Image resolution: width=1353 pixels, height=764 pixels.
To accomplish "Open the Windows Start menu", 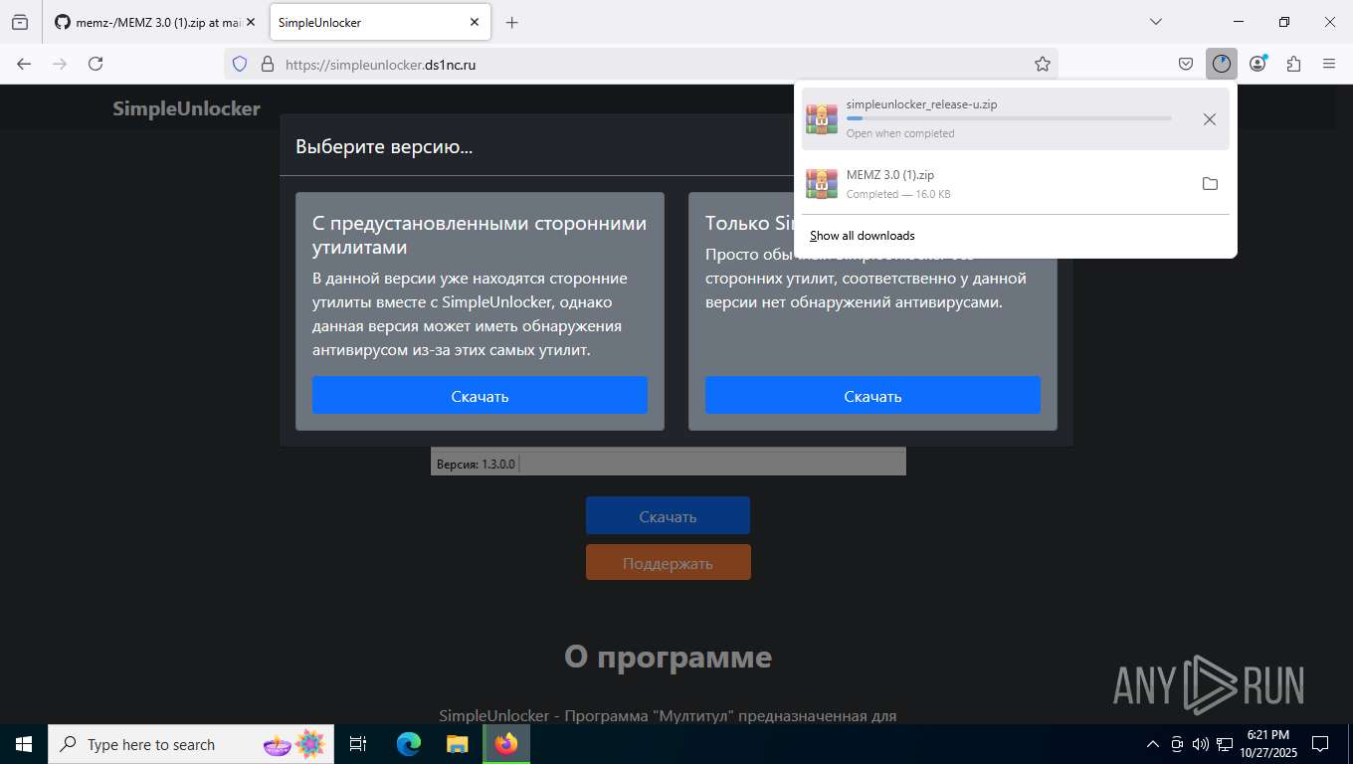I will tap(24, 744).
